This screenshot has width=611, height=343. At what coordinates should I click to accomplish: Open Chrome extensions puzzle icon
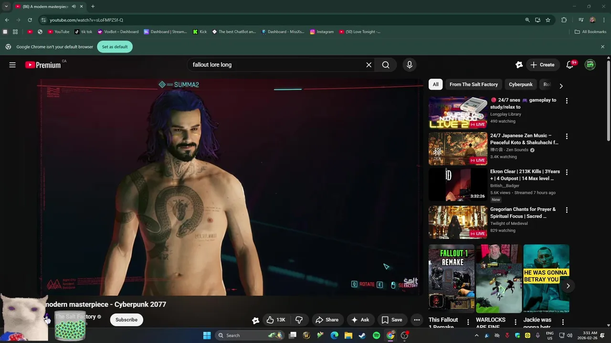point(564,20)
